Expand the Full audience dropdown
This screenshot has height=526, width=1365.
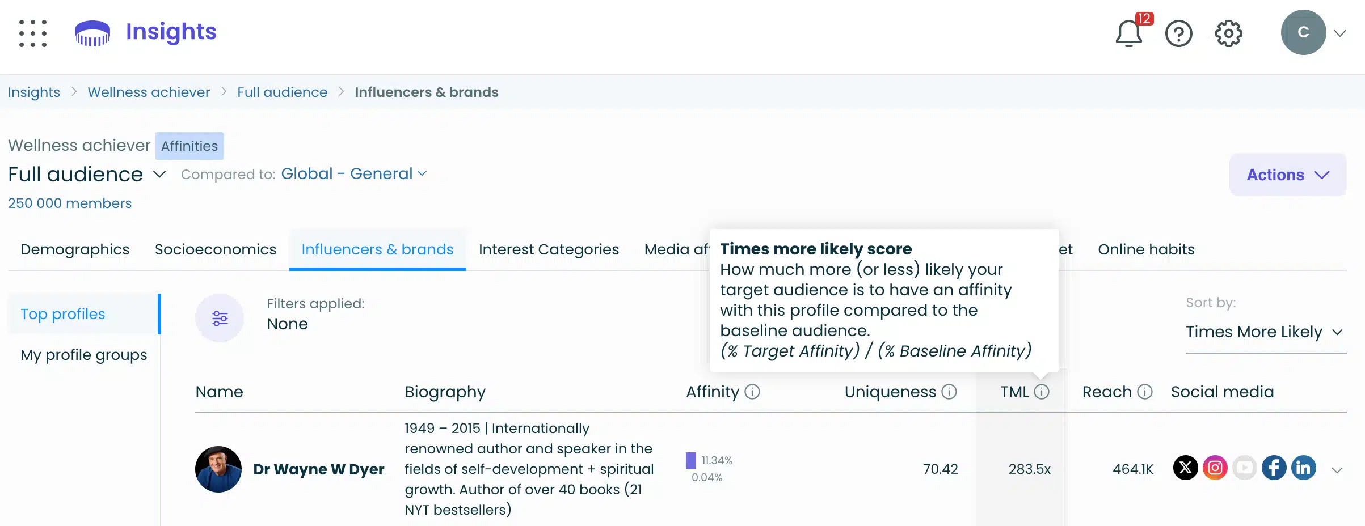tap(159, 175)
